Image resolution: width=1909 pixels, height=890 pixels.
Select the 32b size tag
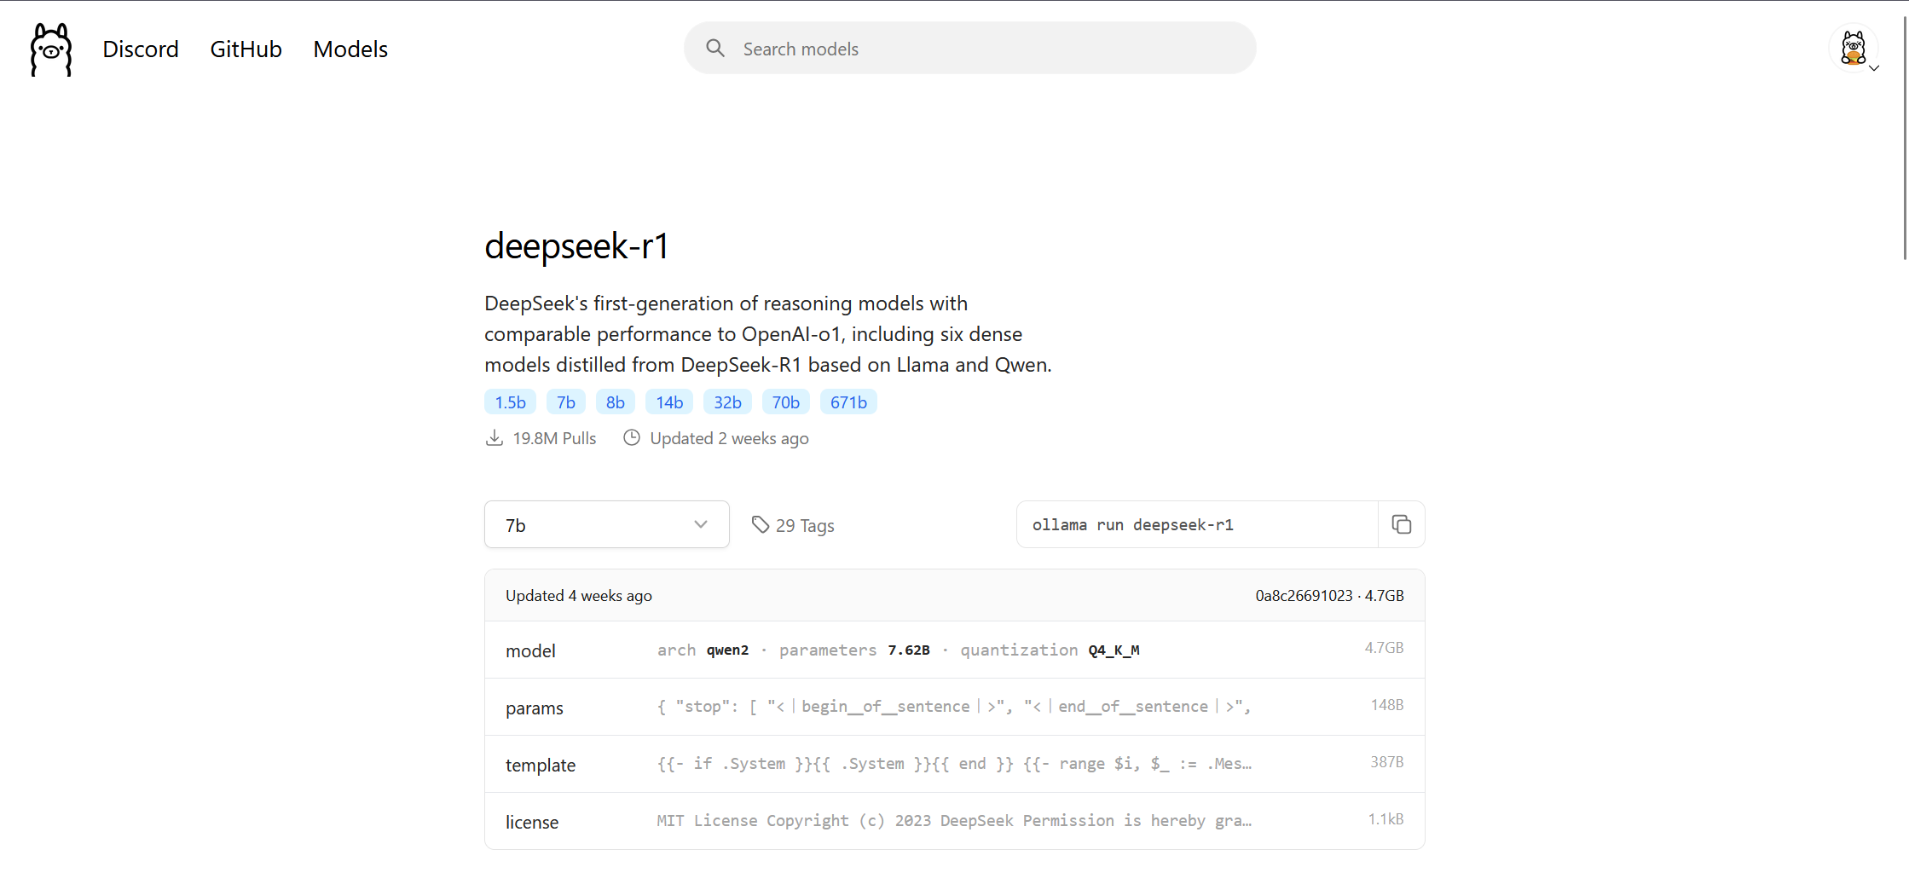727,402
